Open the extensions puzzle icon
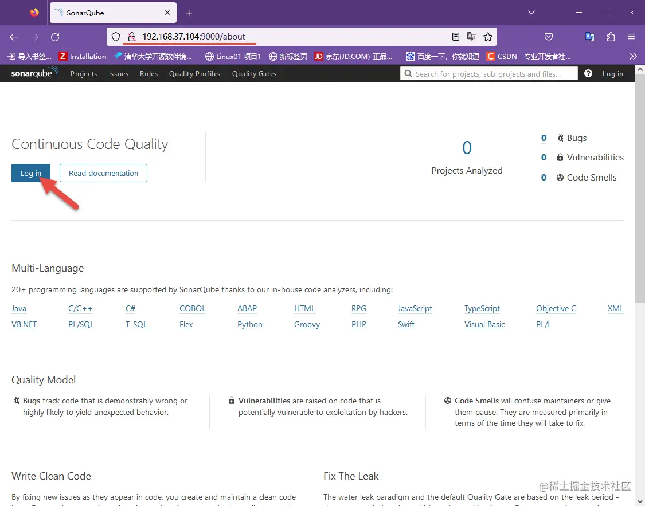645x506 pixels. (611, 37)
